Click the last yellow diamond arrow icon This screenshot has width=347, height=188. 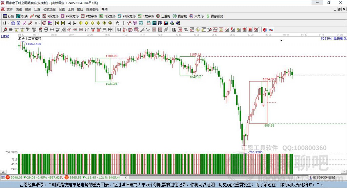(110, 23)
